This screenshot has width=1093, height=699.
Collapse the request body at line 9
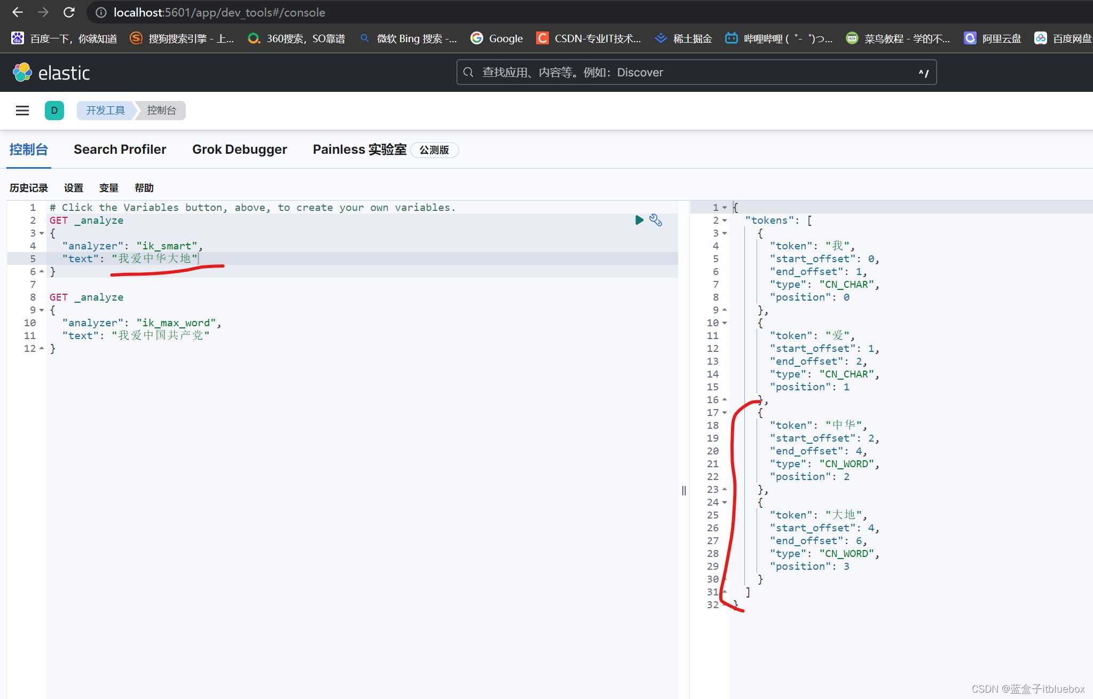[x=42, y=310]
